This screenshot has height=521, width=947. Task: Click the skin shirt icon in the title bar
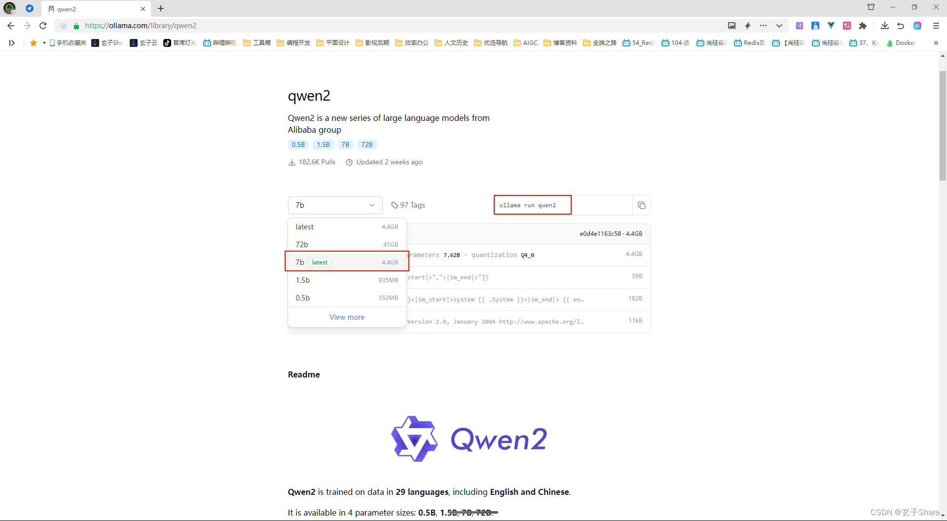[871, 7]
